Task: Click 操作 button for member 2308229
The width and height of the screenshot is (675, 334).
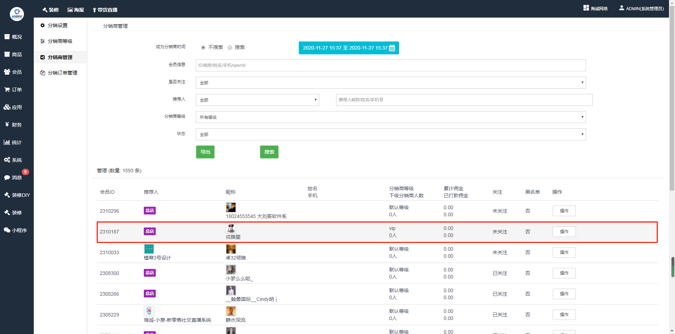Action: pos(564,315)
